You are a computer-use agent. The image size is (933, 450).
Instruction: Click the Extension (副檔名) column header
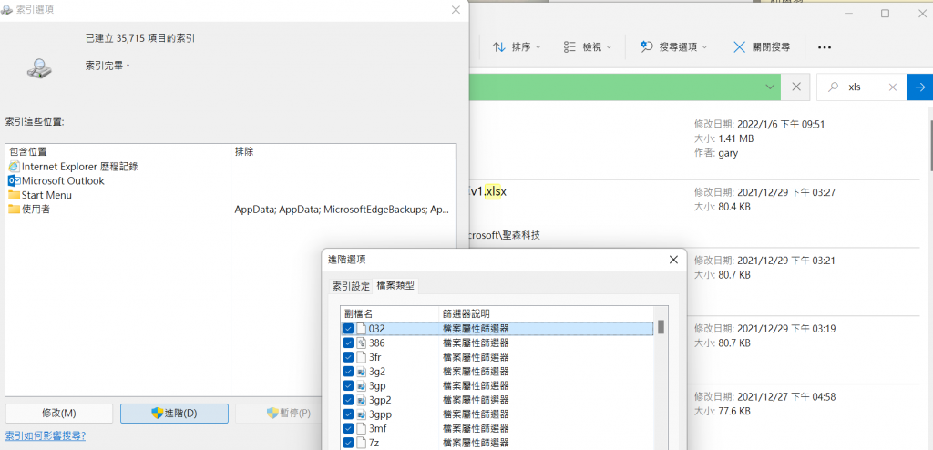[x=390, y=313]
